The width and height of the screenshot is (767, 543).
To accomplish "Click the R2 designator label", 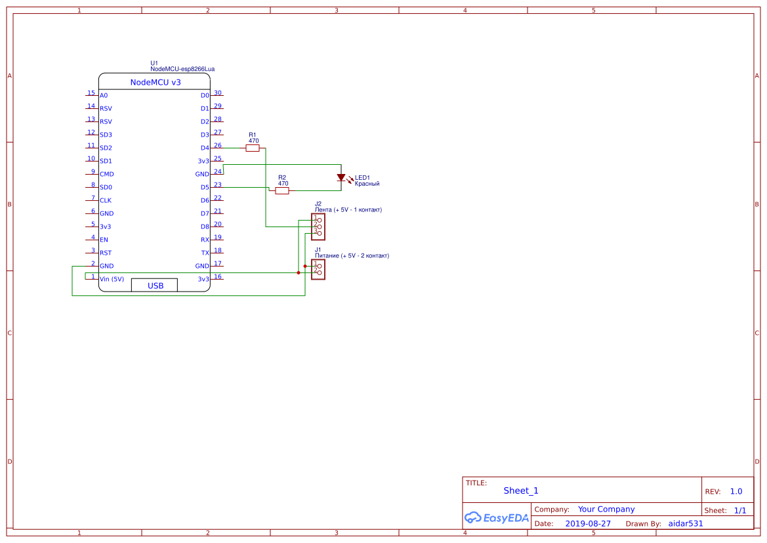I will (x=281, y=178).
